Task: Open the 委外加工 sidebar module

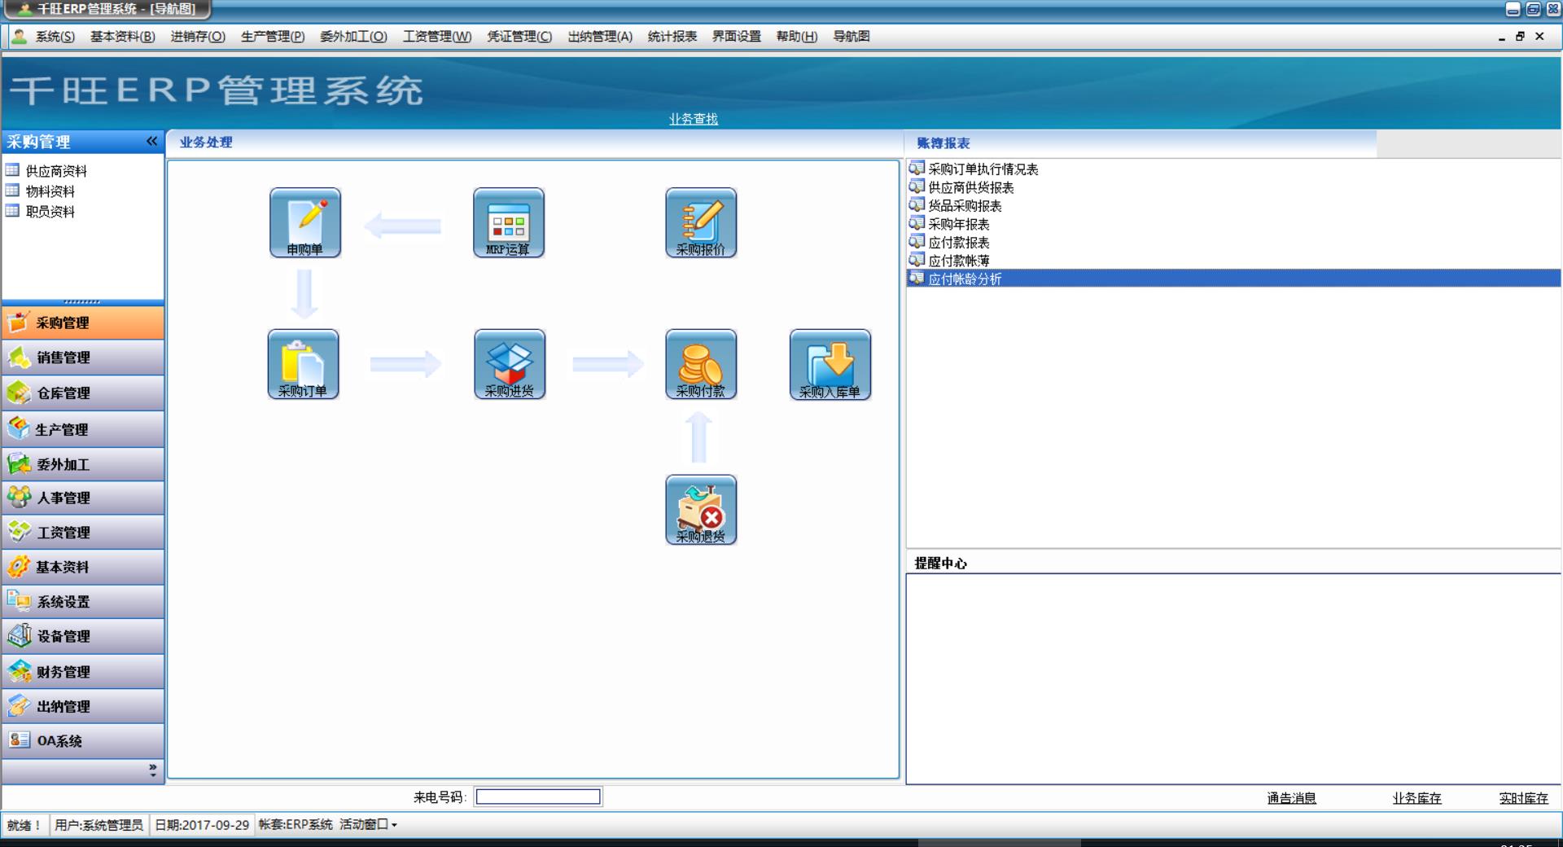Action: tap(83, 464)
